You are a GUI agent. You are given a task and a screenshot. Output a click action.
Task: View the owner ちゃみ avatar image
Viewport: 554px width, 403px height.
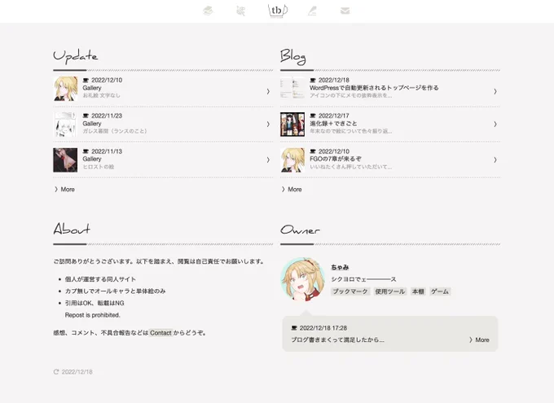303,279
